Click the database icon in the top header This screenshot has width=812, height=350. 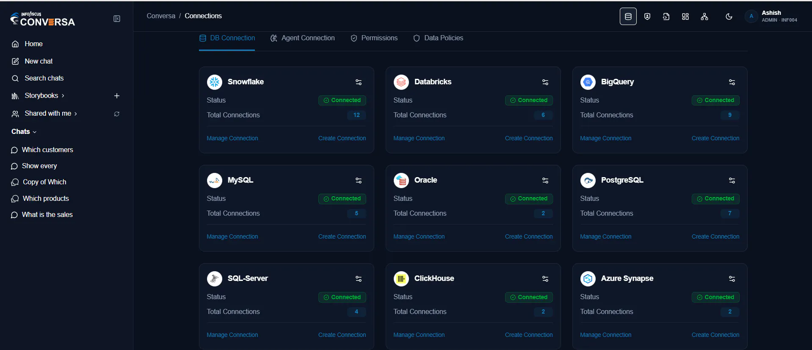pos(628,17)
